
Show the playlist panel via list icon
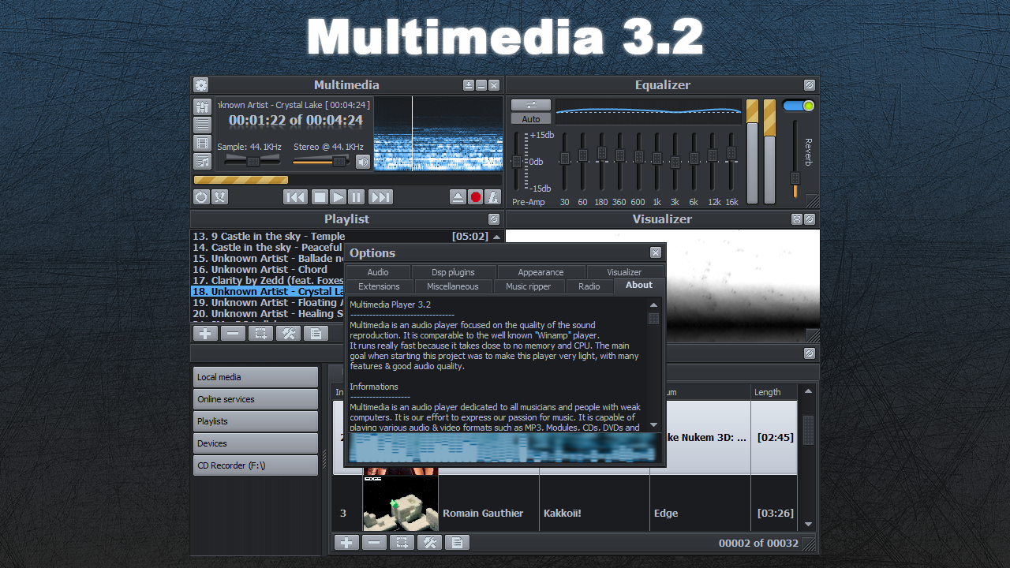pyautogui.click(x=203, y=125)
